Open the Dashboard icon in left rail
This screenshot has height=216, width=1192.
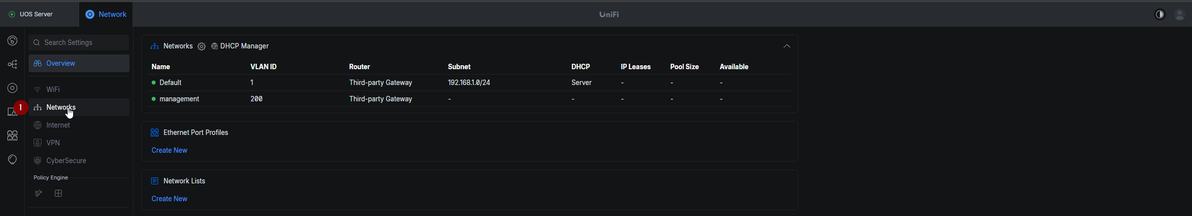click(x=12, y=41)
